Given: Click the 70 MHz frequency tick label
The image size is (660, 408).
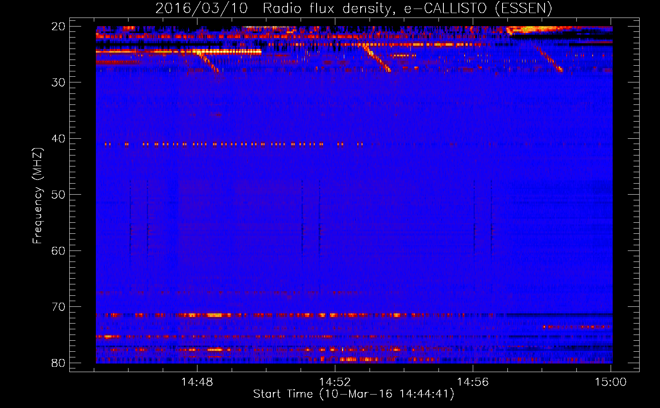Looking at the screenshot, I should pos(58,307).
